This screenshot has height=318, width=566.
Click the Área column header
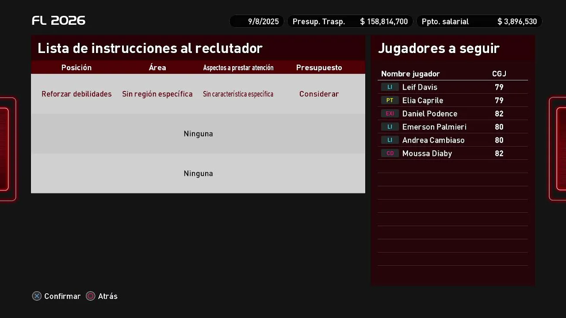pos(157,68)
